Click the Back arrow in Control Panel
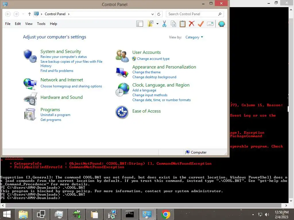Screen dimensions: 294x220 click(x=8, y=14)
